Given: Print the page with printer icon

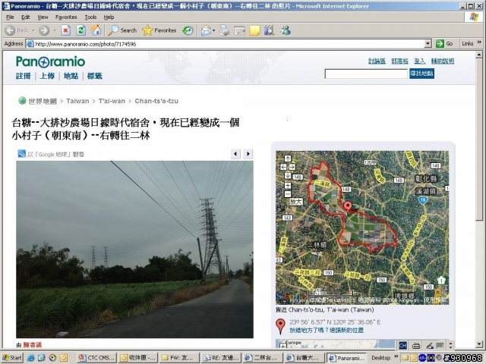Looking at the screenshot, I should 225,30.
